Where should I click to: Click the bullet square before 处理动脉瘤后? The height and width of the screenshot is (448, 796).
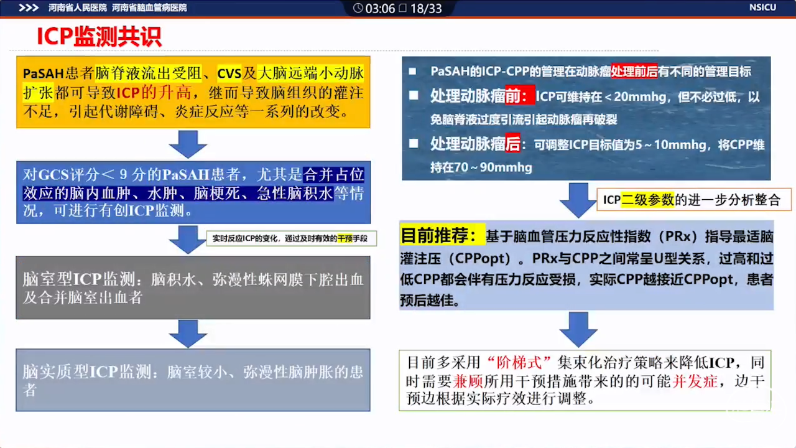412,144
